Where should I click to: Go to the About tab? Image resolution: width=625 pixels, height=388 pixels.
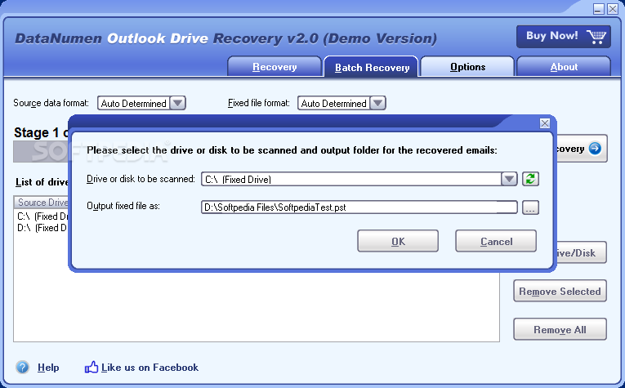tap(564, 66)
